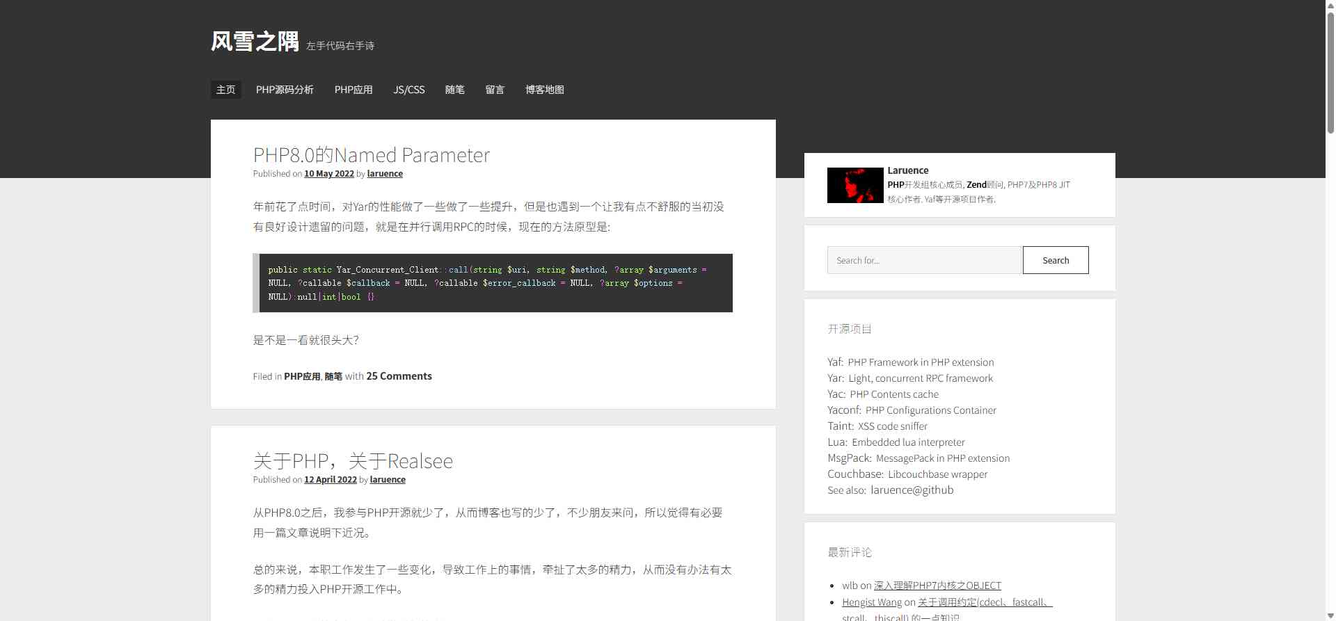Open the PHP源码分析 menu item

(x=285, y=90)
